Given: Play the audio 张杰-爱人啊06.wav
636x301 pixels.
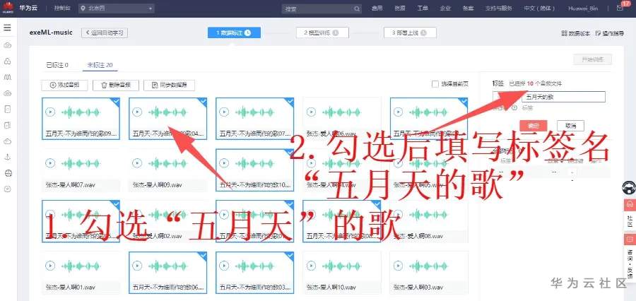Looking at the screenshot, I should pos(311,112).
